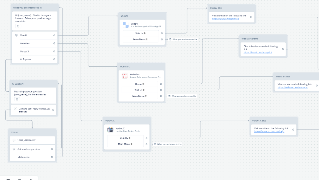Click the output port of the ASK AI 'Main menu' row
This screenshot has width=319, height=180.
(x=52, y=157)
